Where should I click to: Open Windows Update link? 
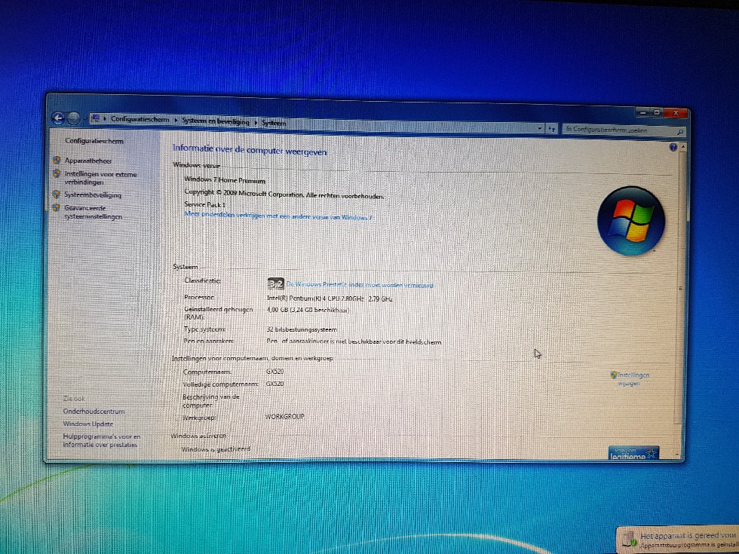(x=88, y=424)
